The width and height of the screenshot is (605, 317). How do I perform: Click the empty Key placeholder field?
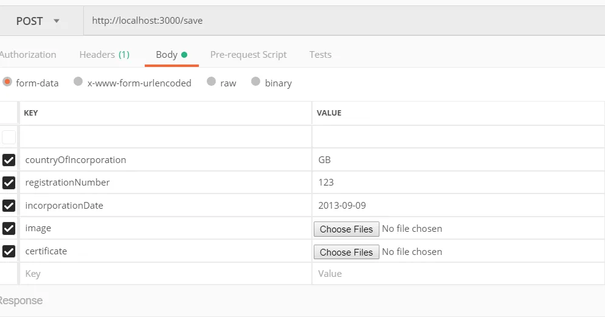164,274
